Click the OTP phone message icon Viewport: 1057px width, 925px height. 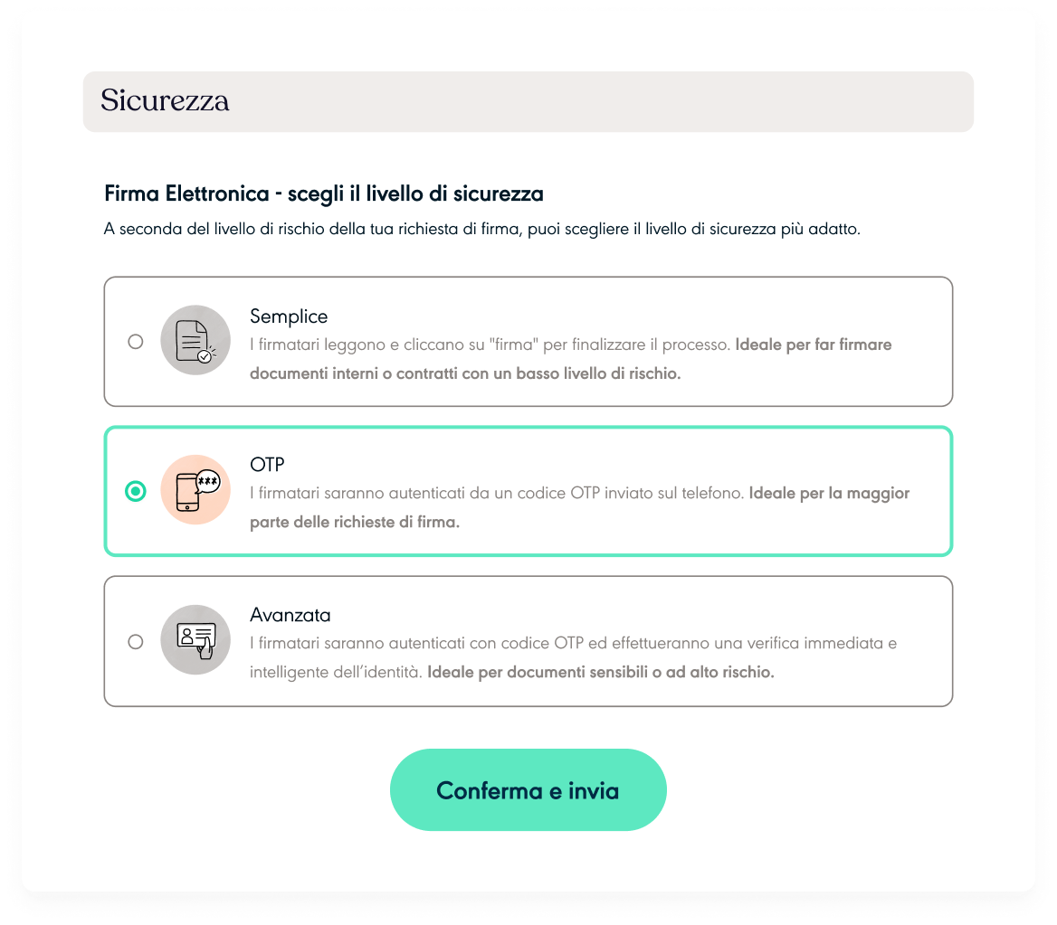click(195, 491)
